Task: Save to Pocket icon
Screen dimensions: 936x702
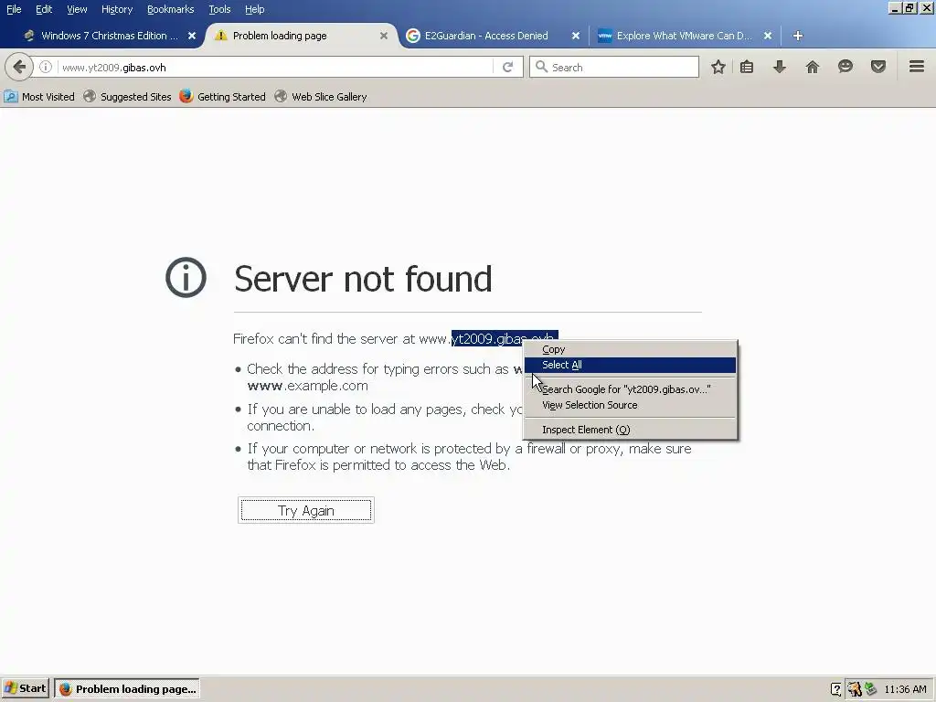Action: tap(878, 67)
